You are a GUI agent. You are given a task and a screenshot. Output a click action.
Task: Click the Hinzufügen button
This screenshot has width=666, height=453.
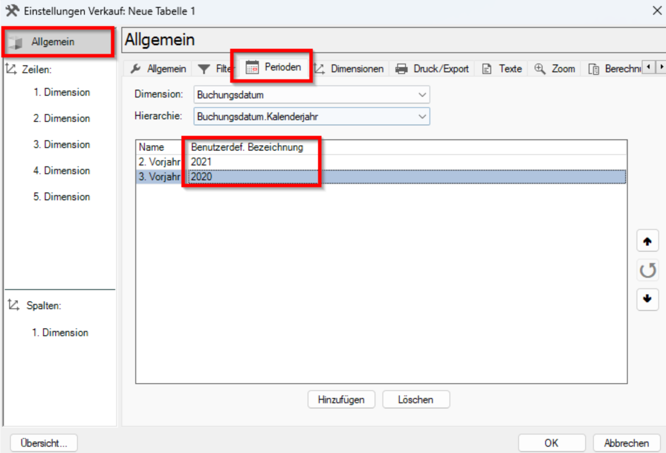tap(341, 399)
